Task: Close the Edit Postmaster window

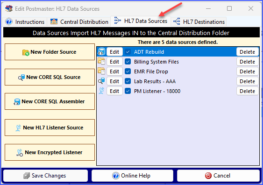Action: click(x=251, y=8)
